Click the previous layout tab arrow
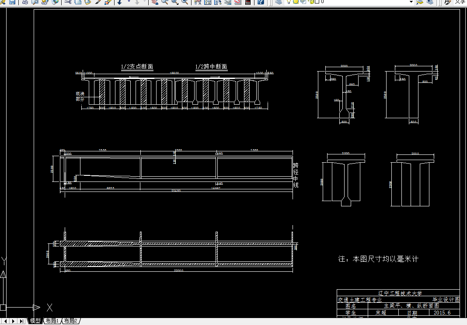 click(x=5, y=321)
